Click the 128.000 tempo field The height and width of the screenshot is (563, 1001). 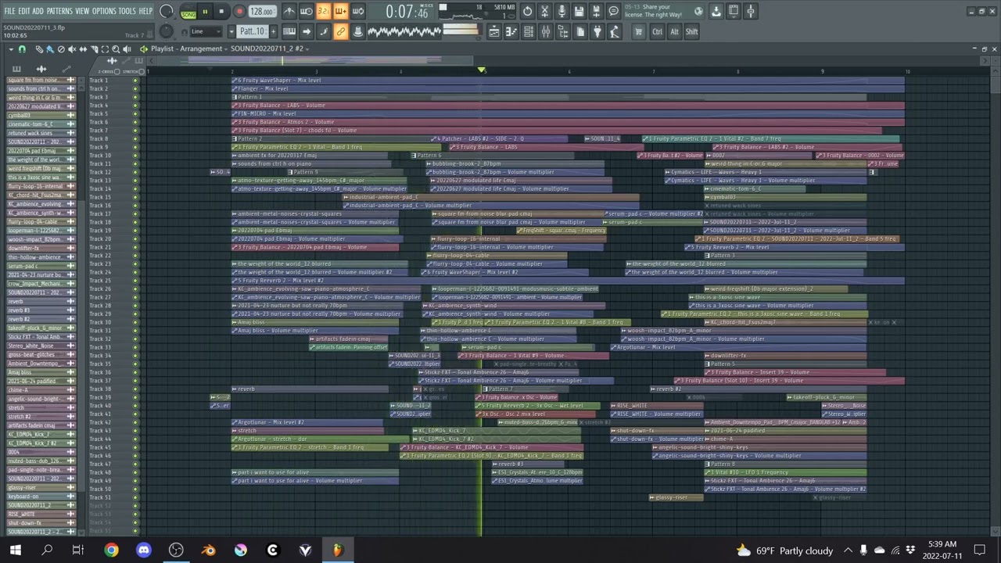[262, 11]
